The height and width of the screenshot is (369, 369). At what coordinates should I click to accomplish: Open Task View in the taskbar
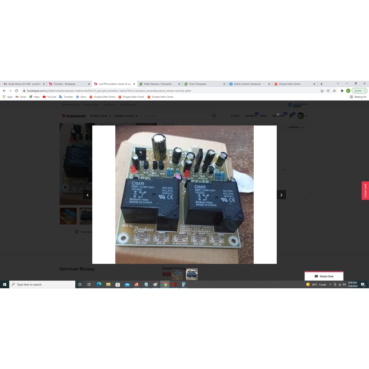[x=89, y=284]
